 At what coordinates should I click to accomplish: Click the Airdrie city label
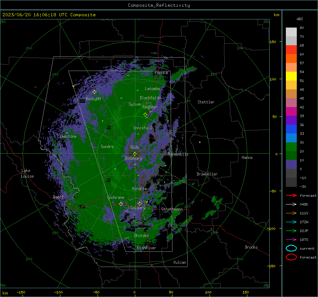click(x=139, y=189)
